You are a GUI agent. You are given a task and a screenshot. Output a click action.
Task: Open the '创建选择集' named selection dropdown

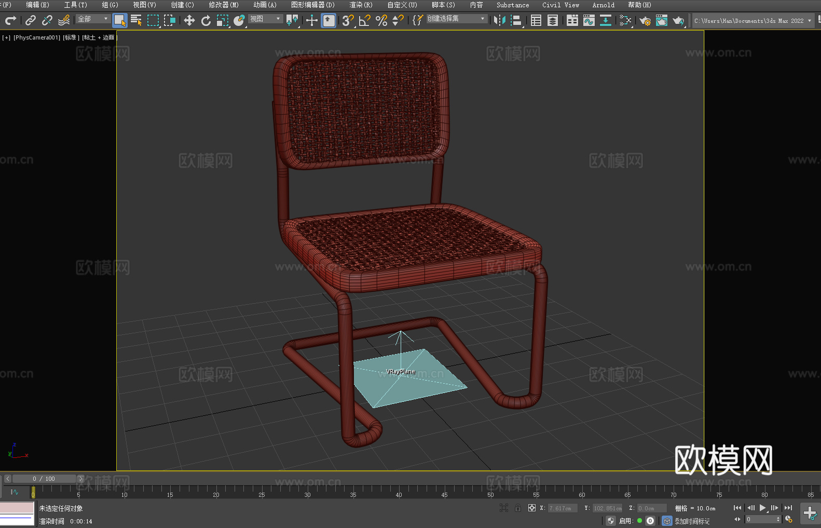(457, 19)
